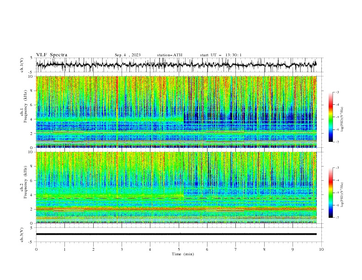Click the ch.1 colorbar 'log(PSD)(V²/Hz)' label
The image size is (362, 280).
tap(342, 119)
